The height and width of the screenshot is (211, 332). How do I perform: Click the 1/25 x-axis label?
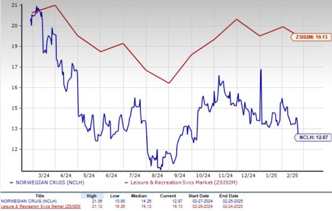(271, 176)
